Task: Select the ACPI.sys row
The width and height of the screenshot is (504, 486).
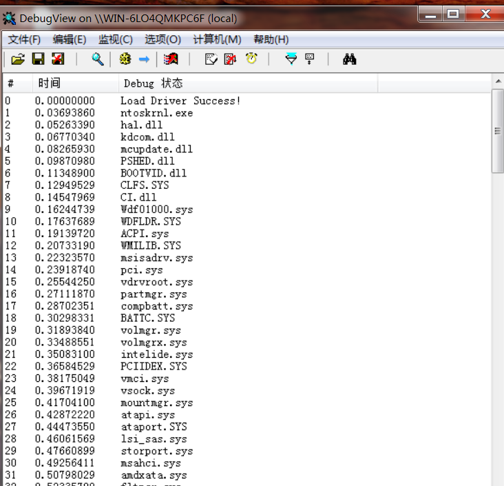Action: point(247,234)
